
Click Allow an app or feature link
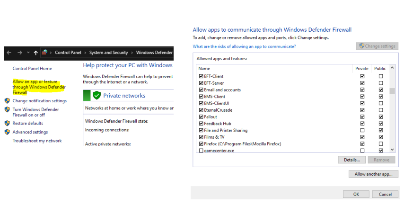pos(39,87)
